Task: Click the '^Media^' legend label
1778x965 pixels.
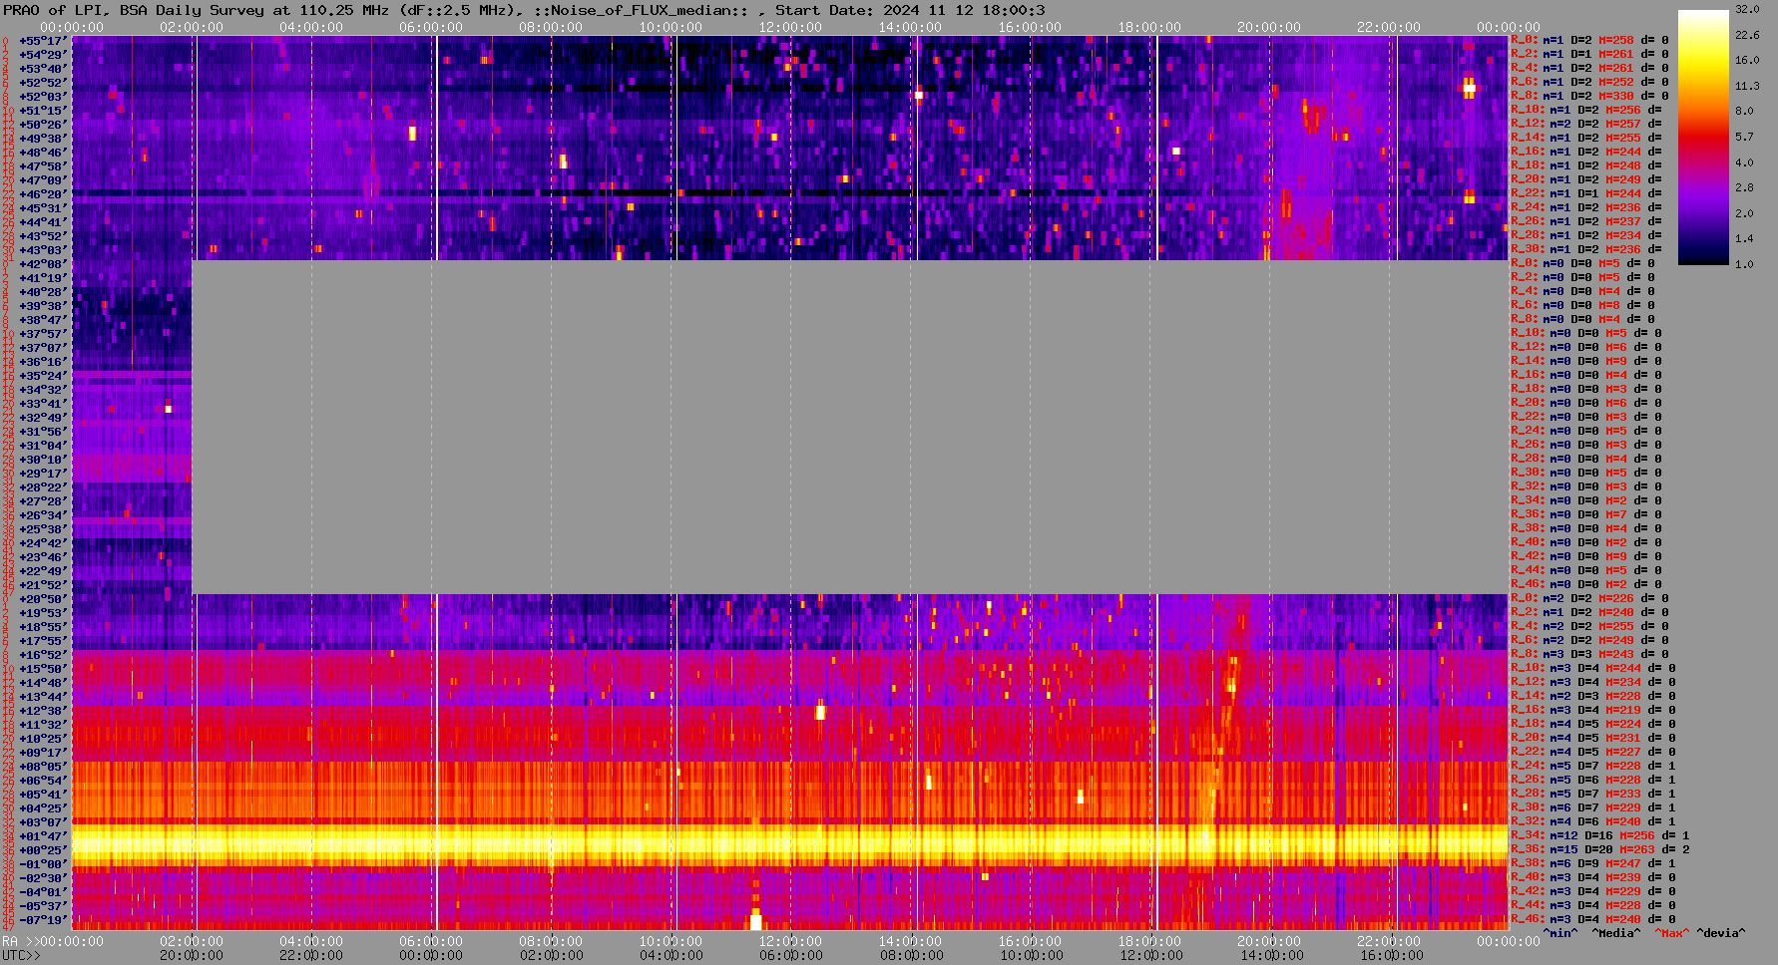Action: [x=1616, y=933]
